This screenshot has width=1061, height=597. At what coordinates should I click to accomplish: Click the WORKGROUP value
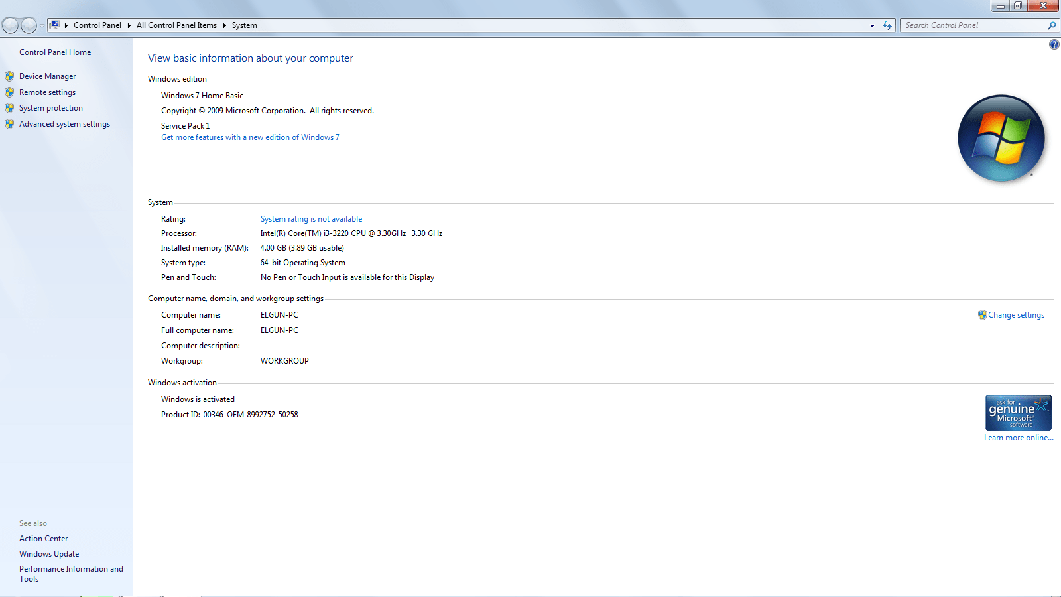pos(284,361)
